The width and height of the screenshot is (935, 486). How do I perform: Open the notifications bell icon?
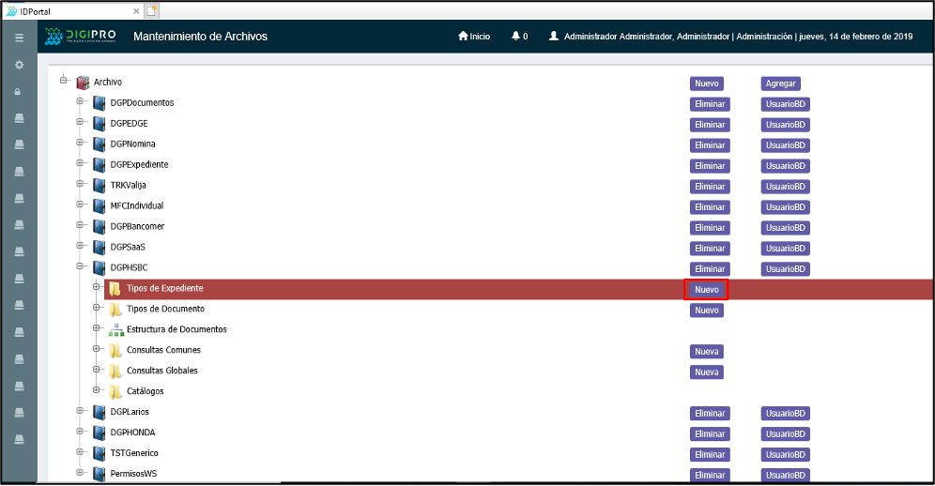pyautogui.click(x=515, y=36)
